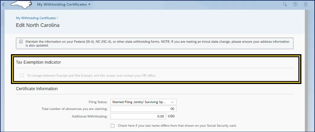The image size is (315, 132).
Task: Click the back arrow in the header
Action: click(4, 4)
